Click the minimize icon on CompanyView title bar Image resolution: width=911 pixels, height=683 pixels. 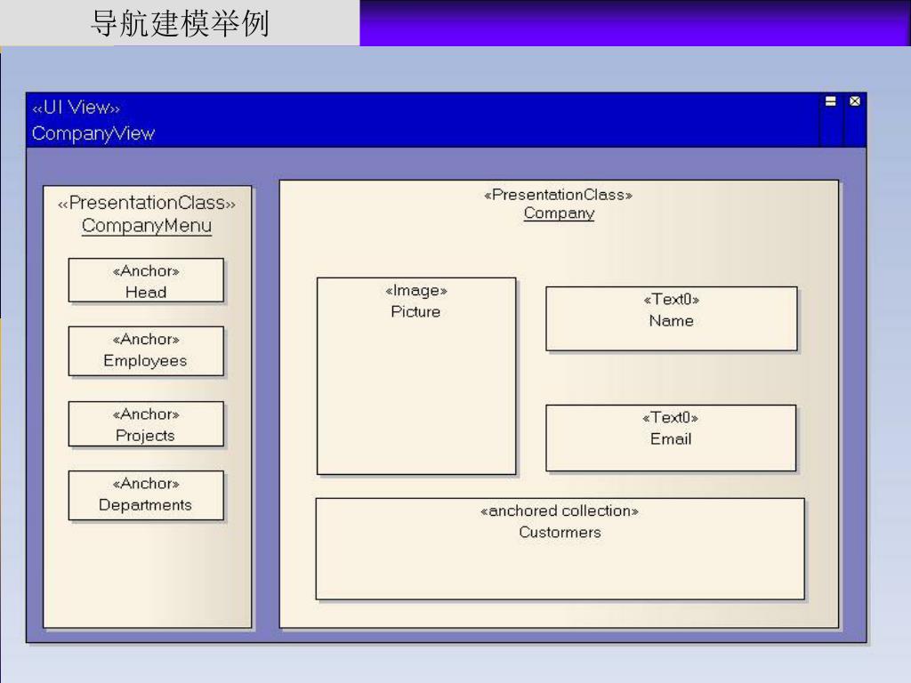coord(830,101)
